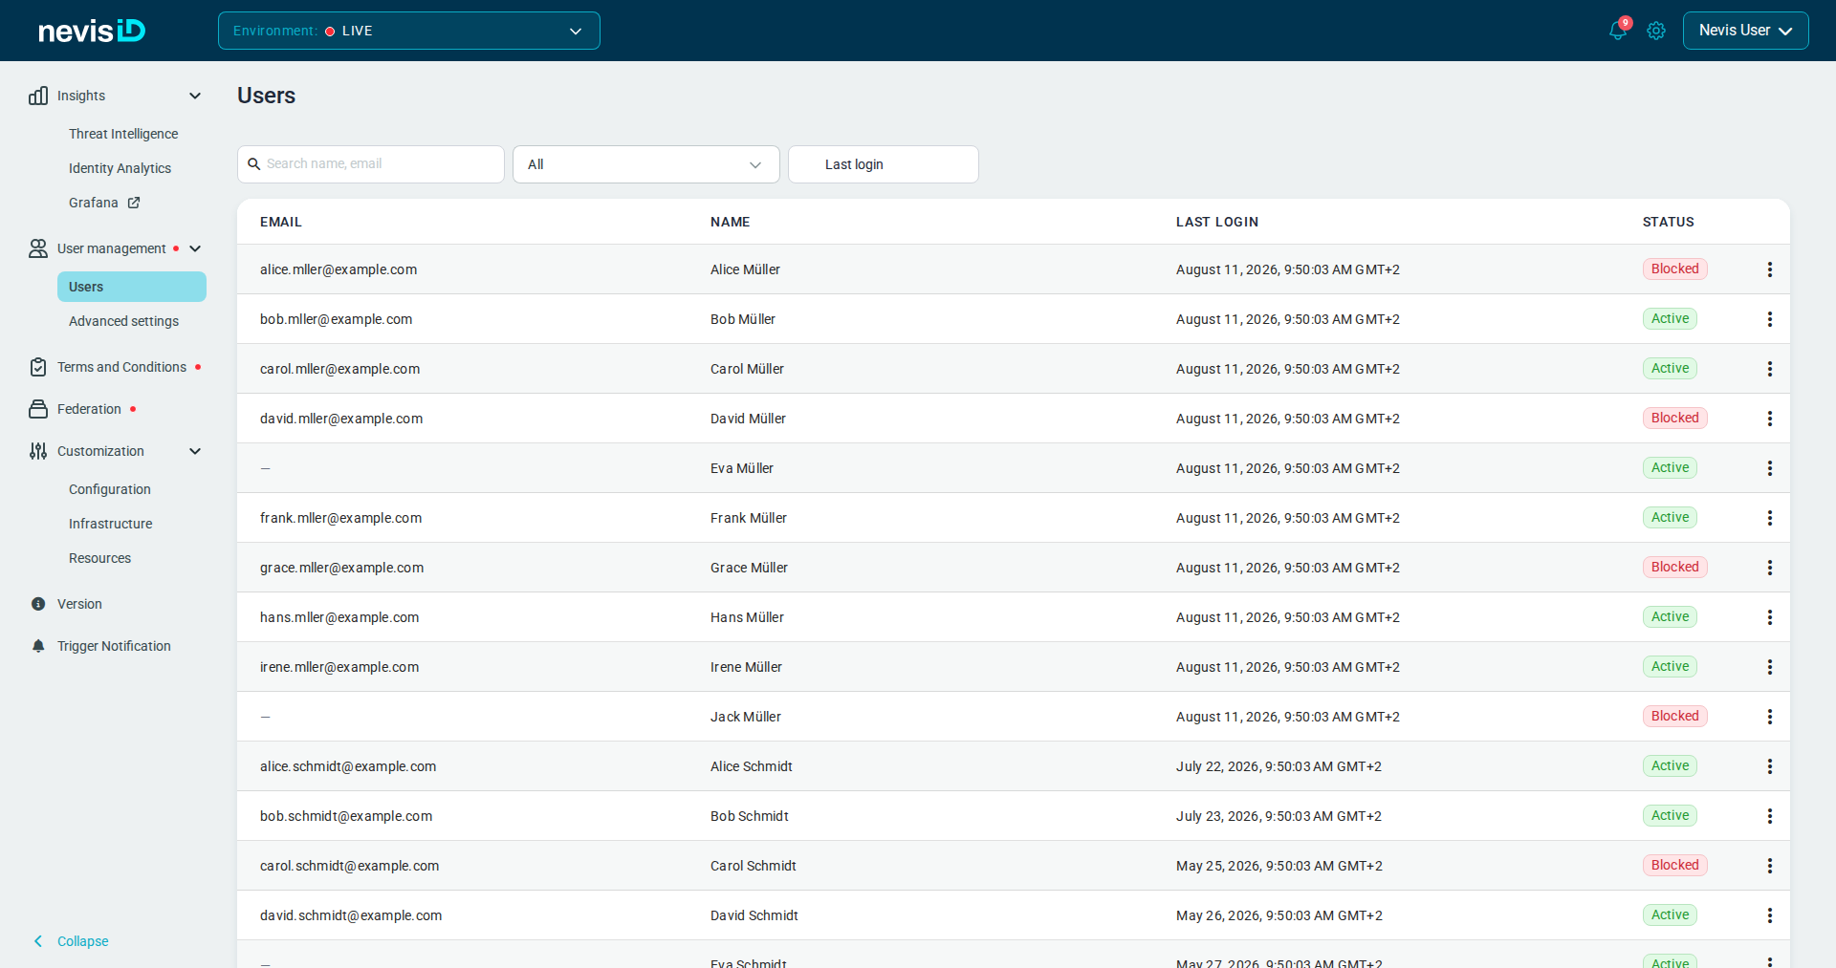Open Threat Intelligence page
This screenshot has height=968, width=1836.
123,134
